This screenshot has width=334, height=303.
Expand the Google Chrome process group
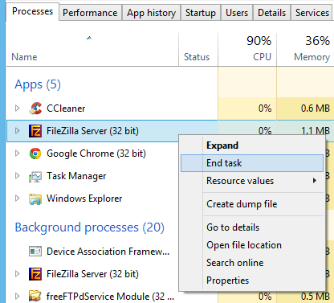click(18, 154)
